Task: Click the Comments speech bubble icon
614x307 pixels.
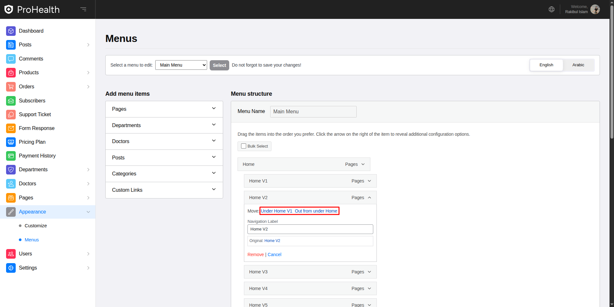Action: point(11,59)
